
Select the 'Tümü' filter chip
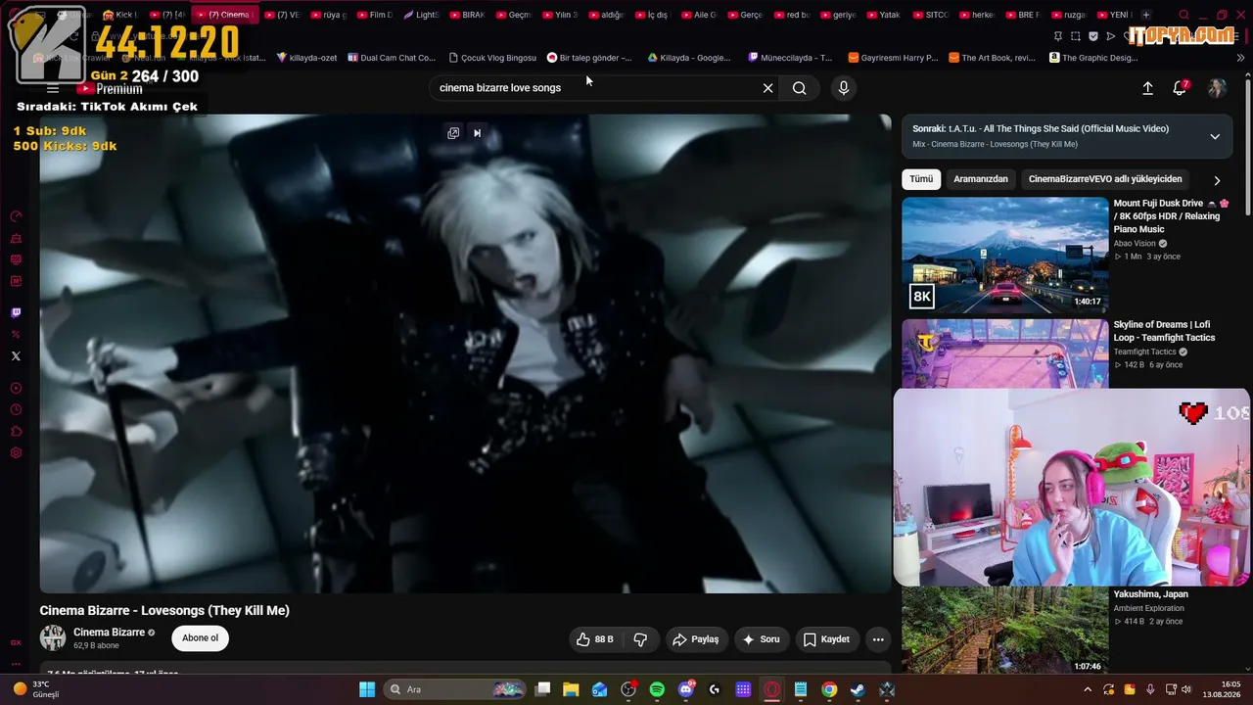(x=921, y=179)
